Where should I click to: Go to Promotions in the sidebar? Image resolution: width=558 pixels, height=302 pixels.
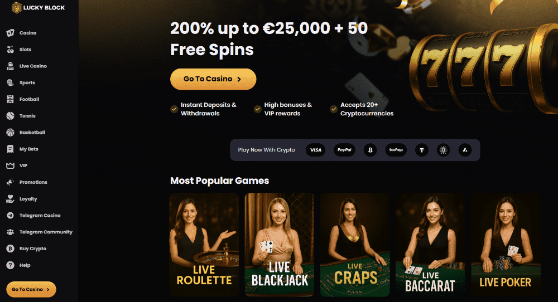33,182
